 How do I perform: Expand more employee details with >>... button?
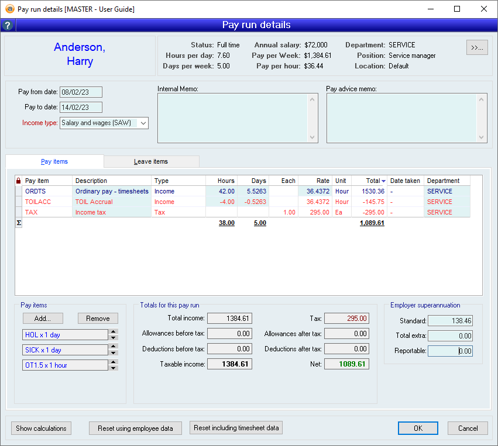(477, 48)
